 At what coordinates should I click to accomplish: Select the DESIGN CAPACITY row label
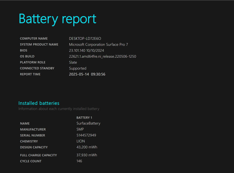tap(34, 147)
